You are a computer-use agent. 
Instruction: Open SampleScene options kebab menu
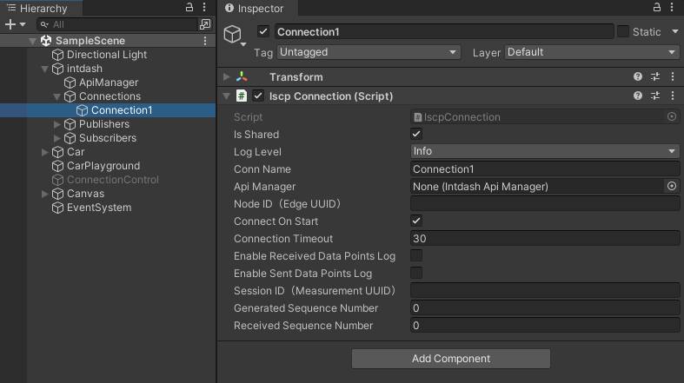205,41
